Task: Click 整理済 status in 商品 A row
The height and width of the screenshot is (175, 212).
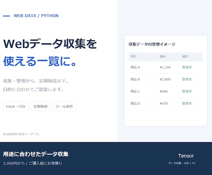Action: pyautogui.click(x=187, y=67)
